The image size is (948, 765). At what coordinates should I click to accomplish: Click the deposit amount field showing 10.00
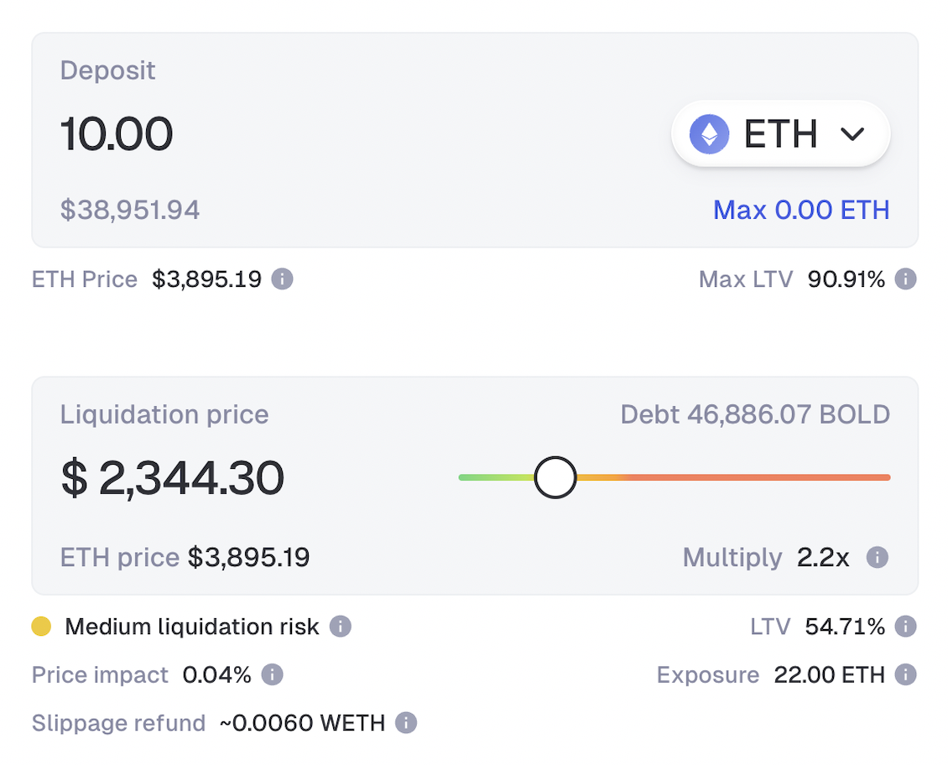pyautogui.click(x=117, y=134)
